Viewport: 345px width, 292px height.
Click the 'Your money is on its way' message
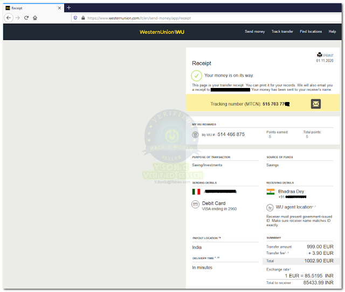229,76
